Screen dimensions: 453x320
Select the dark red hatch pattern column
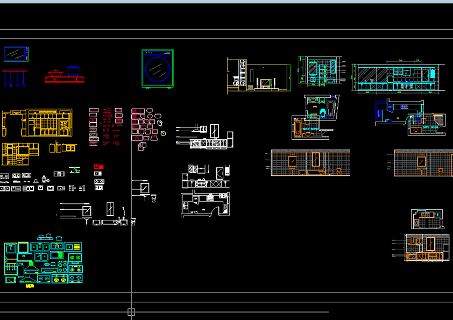[x=94, y=127]
